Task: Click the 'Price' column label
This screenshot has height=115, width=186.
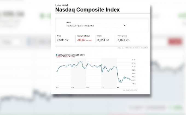Action: [x=59, y=36]
